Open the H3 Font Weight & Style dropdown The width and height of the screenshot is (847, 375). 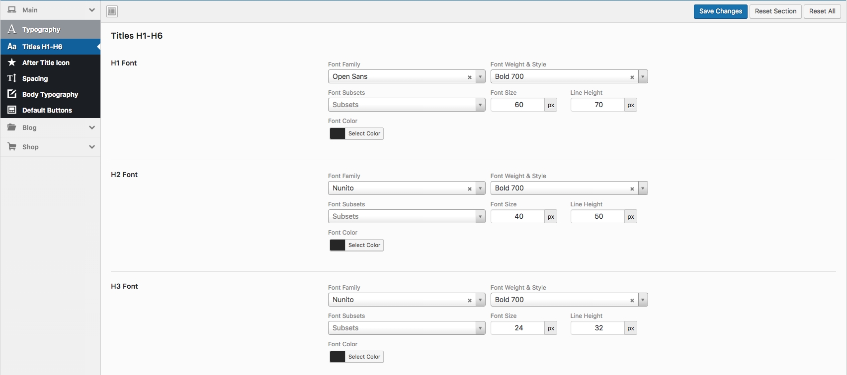point(643,300)
